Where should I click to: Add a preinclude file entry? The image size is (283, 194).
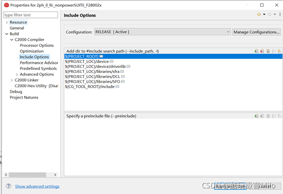(x=256, y=116)
